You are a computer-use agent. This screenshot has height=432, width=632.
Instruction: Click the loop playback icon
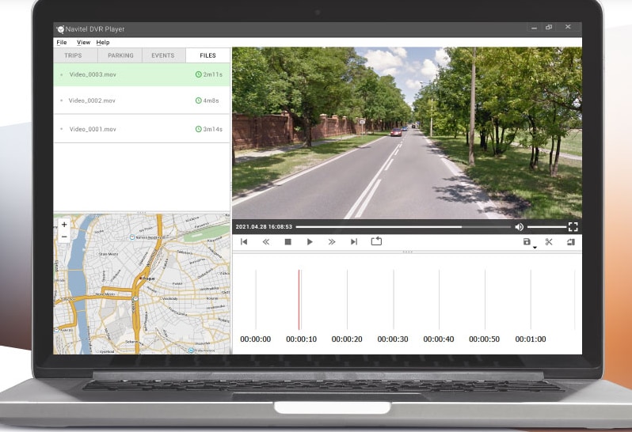point(376,241)
